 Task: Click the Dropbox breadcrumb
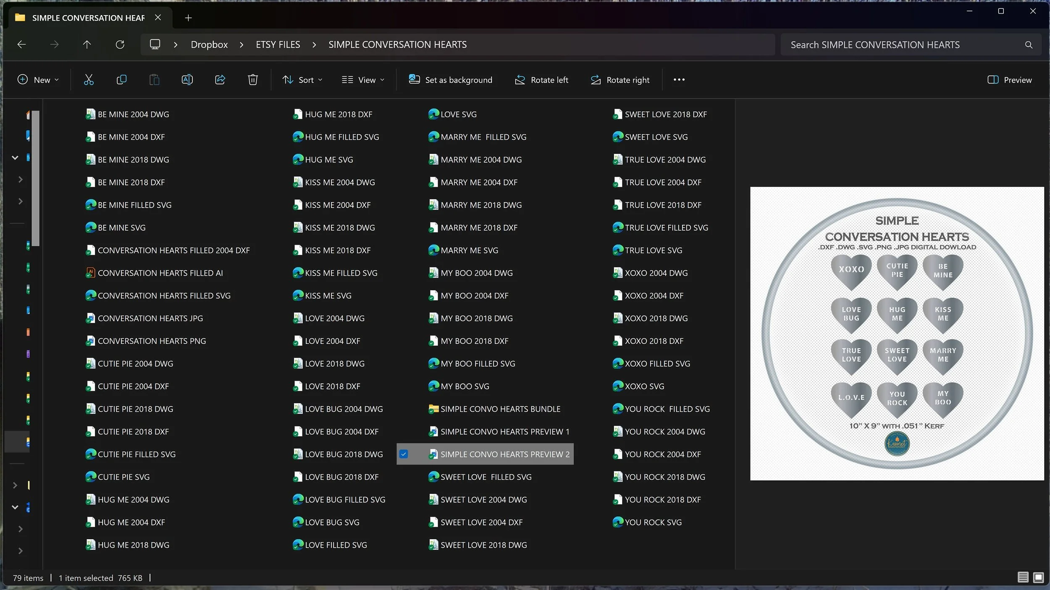click(x=209, y=45)
